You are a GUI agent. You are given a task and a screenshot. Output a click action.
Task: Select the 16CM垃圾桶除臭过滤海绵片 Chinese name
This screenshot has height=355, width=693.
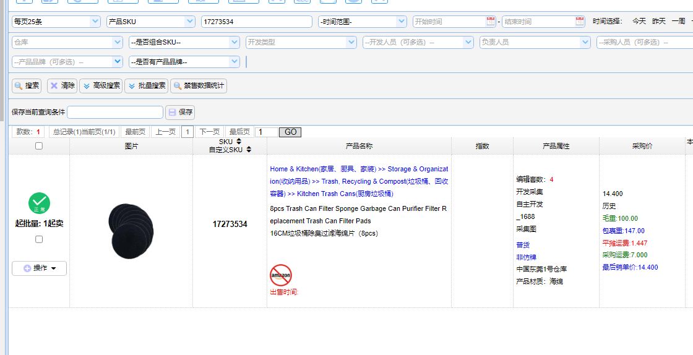[324, 233]
